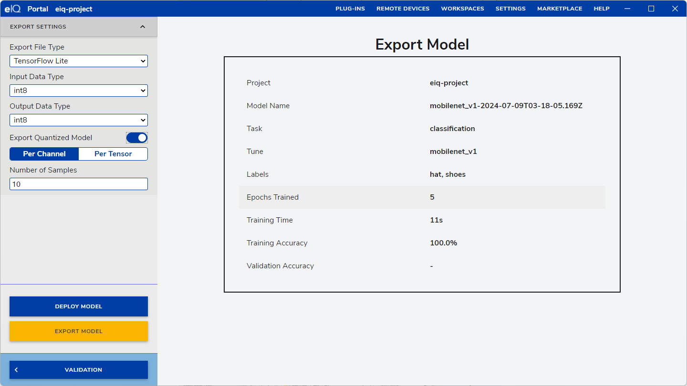Click the Export Model button
The height and width of the screenshot is (386, 687).
79,331
